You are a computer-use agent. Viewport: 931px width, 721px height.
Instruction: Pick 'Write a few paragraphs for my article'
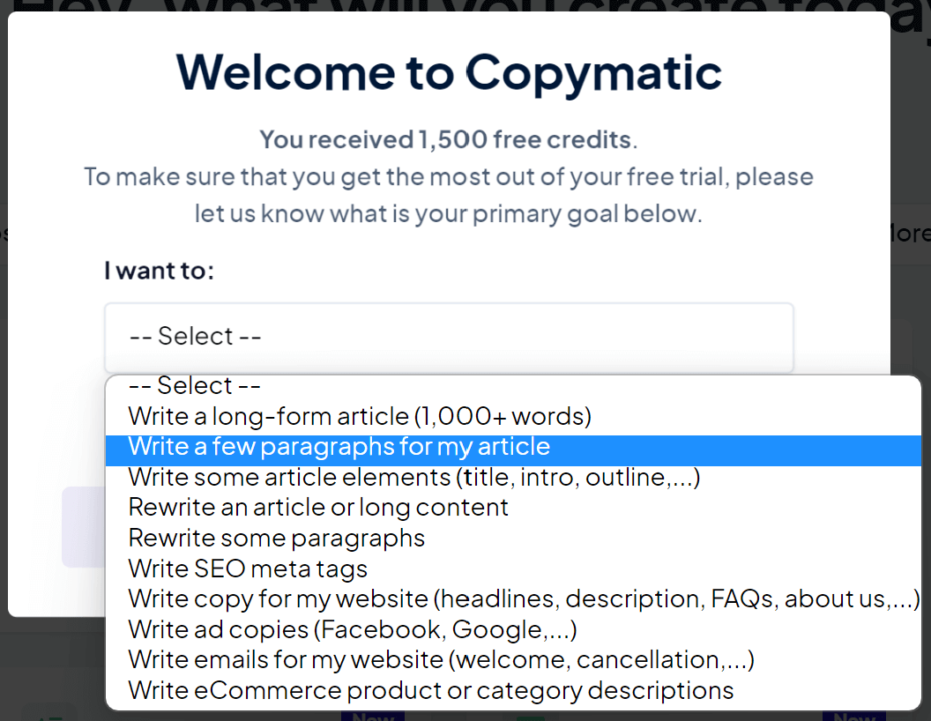(339, 447)
